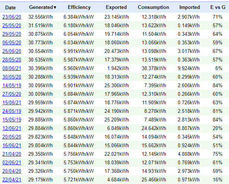
Task: Sort table by Date column header
Action: 10,7
